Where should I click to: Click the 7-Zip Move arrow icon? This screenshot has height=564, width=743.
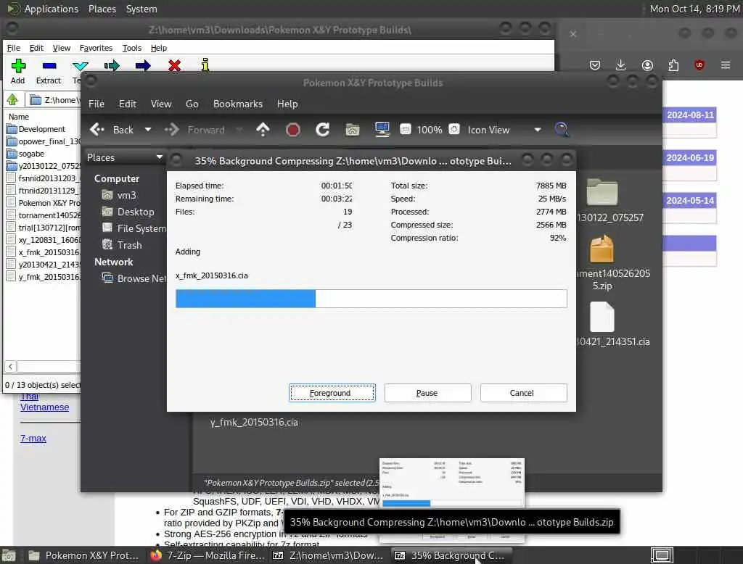click(x=143, y=65)
